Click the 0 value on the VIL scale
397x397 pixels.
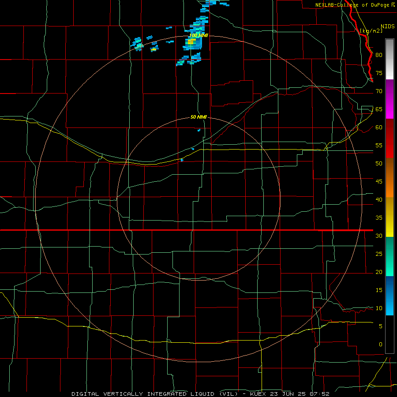point(381,345)
